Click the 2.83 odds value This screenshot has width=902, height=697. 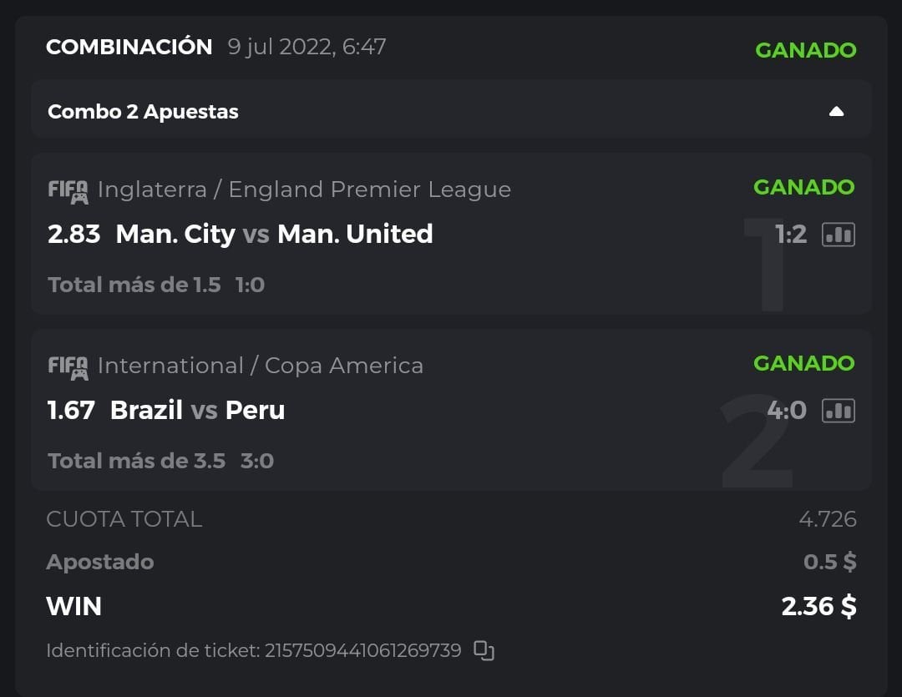click(x=73, y=235)
